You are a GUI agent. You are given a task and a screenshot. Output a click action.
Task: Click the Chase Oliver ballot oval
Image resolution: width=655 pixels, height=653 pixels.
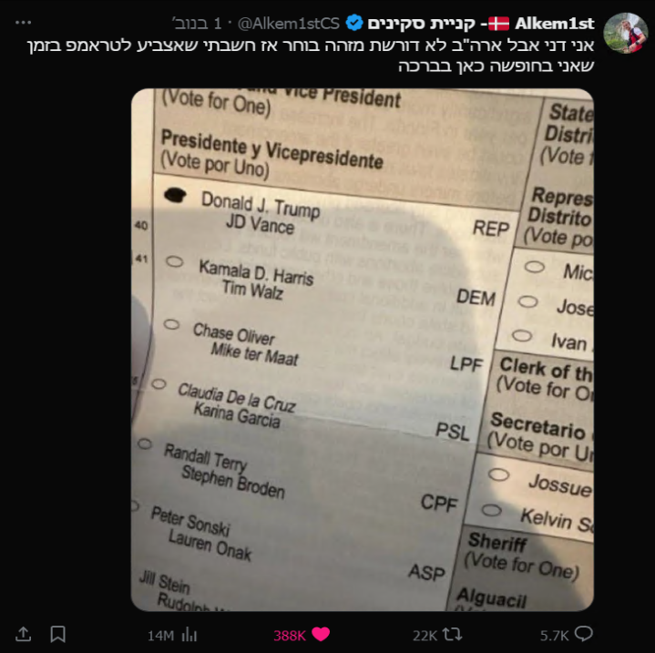click(x=171, y=324)
